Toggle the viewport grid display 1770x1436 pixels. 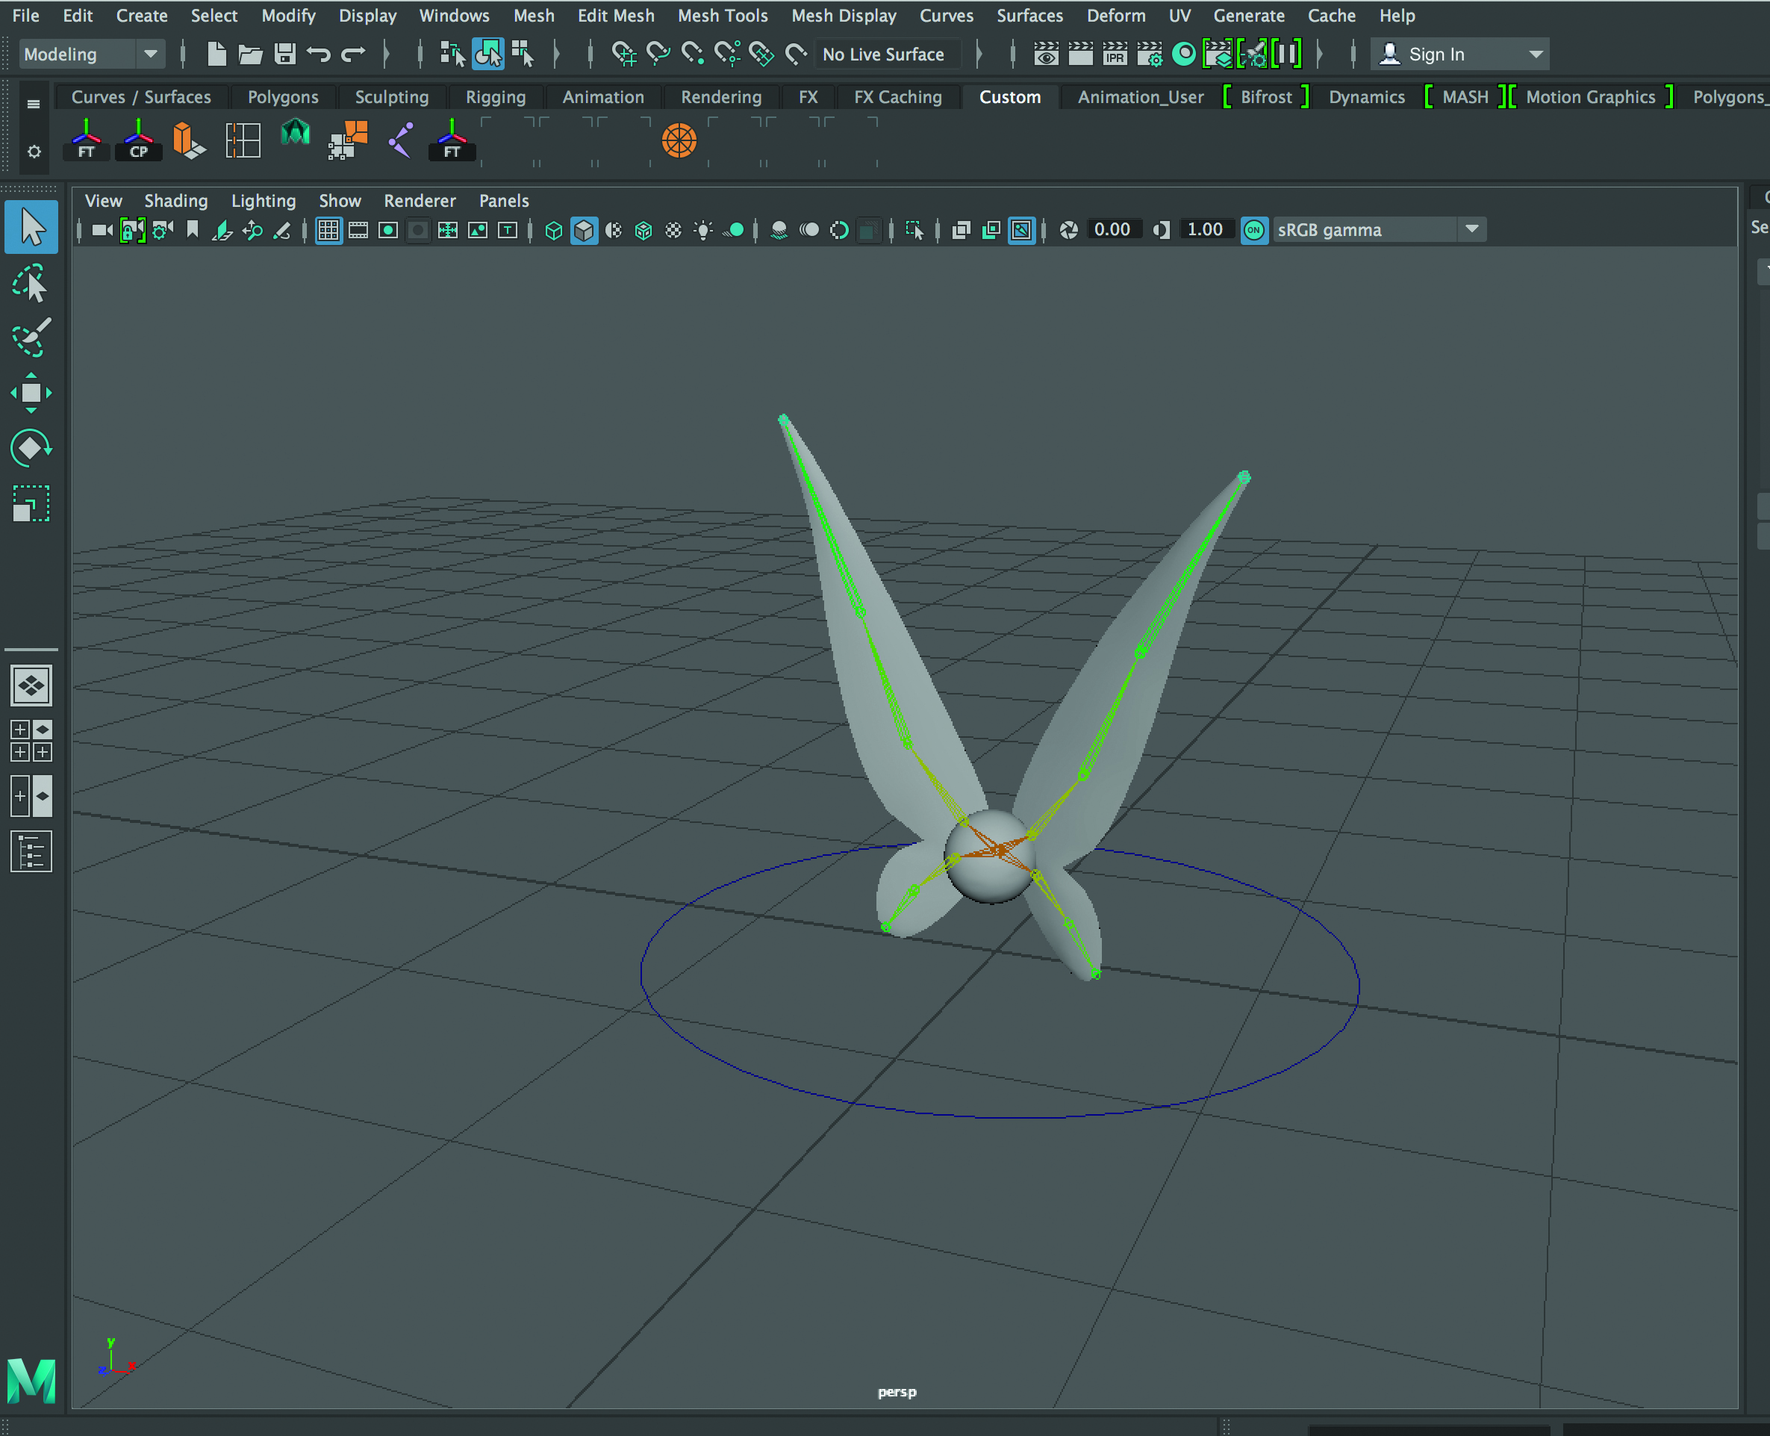click(328, 230)
